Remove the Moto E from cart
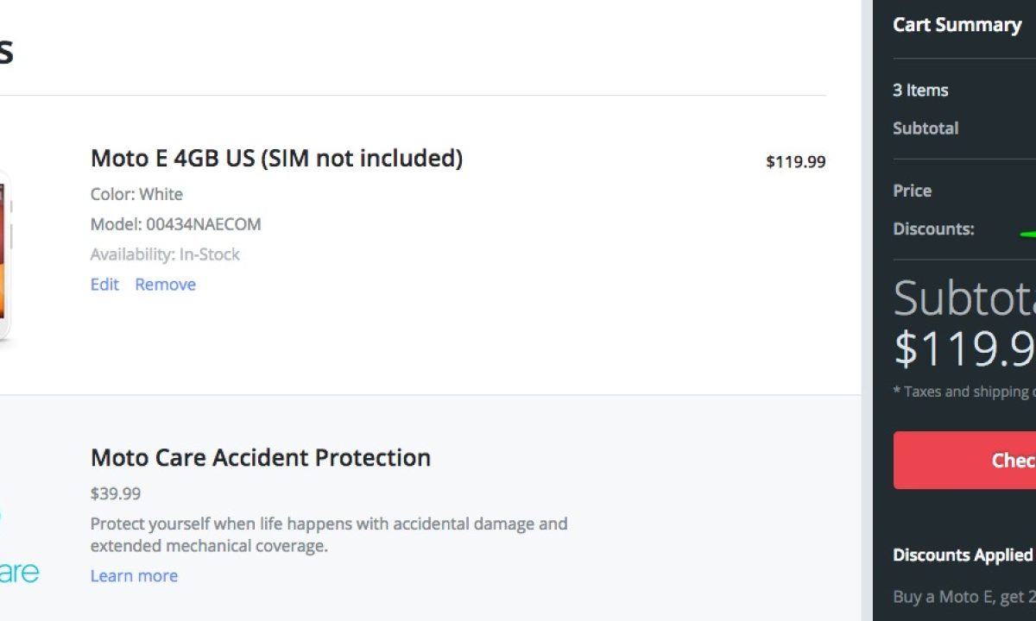Screen dimensions: 1036x621 [x=165, y=285]
